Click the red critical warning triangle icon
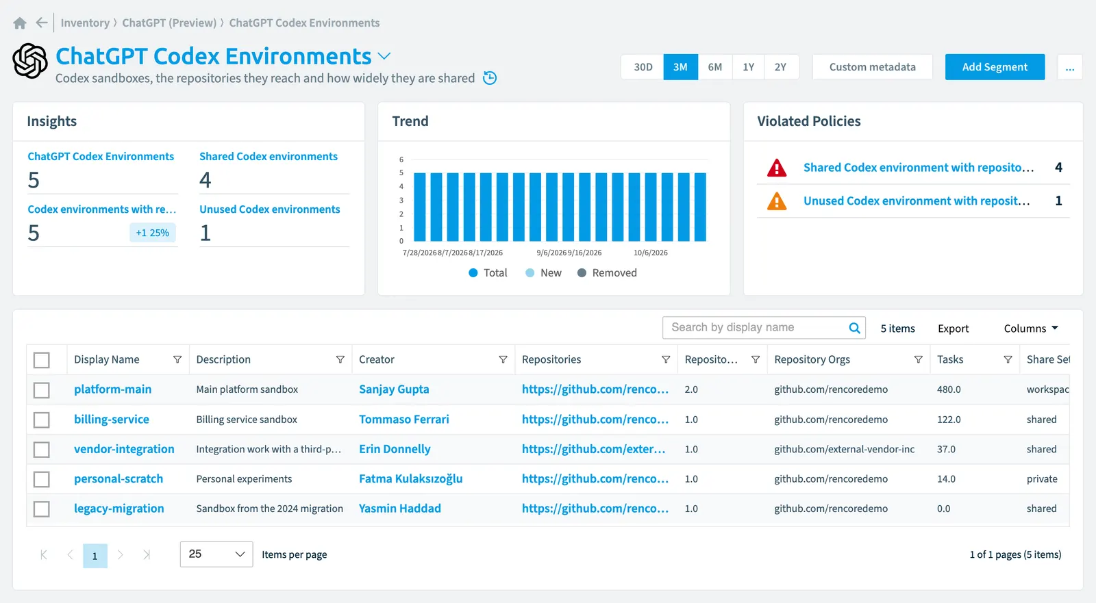Image resolution: width=1096 pixels, height=603 pixels. pos(777,168)
